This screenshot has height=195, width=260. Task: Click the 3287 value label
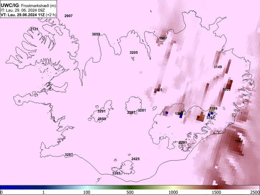point(69,155)
